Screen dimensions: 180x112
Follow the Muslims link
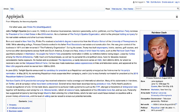tap(48, 93)
